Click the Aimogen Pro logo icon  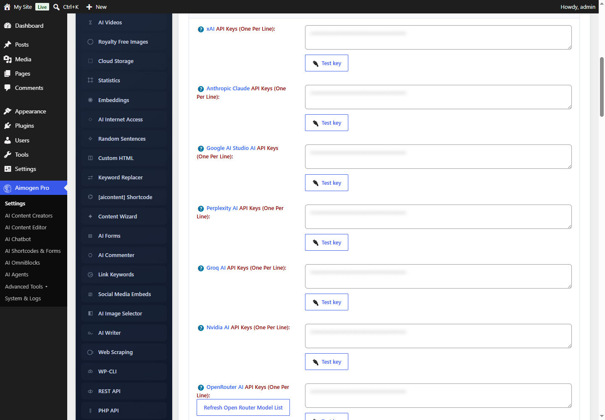[x=8, y=188]
